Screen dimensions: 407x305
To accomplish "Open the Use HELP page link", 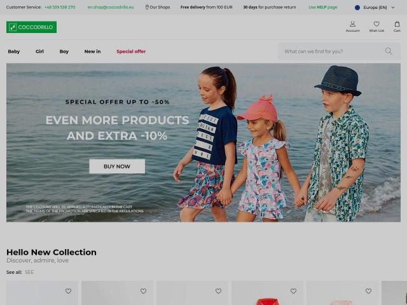I will click(323, 7).
